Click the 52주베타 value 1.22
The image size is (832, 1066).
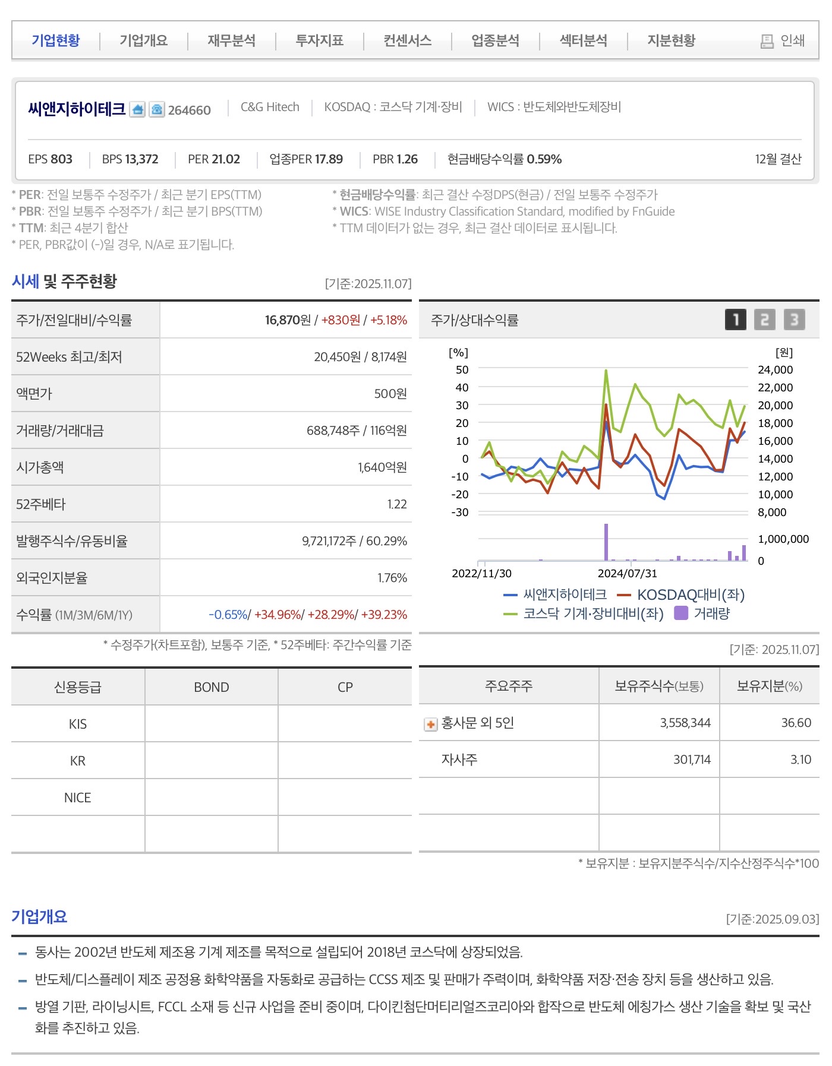pos(397,504)
